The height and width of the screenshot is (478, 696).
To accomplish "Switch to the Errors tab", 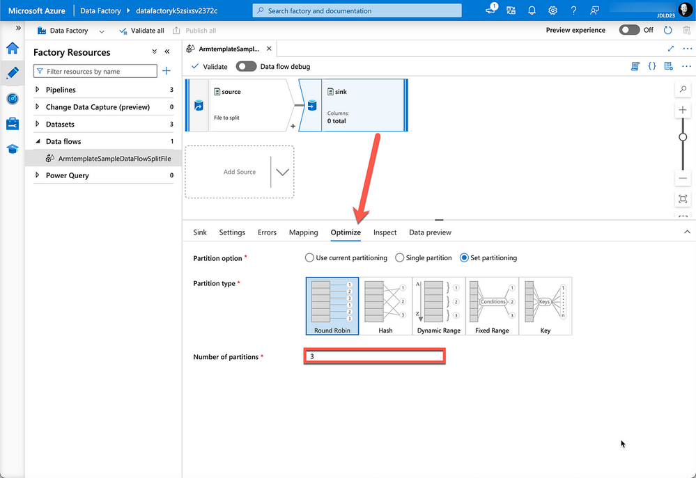I will [x=267, y=232].
